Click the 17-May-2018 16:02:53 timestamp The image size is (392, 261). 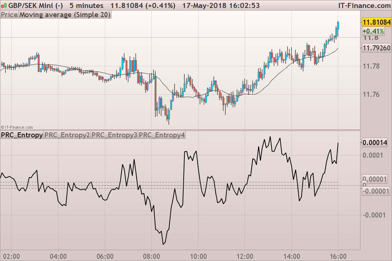[221, 5]
